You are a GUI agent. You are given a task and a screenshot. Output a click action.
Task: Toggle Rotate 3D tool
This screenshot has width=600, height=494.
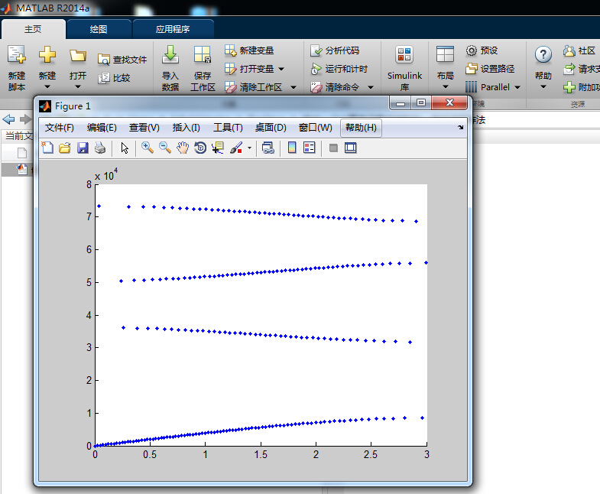coord(200,148)
